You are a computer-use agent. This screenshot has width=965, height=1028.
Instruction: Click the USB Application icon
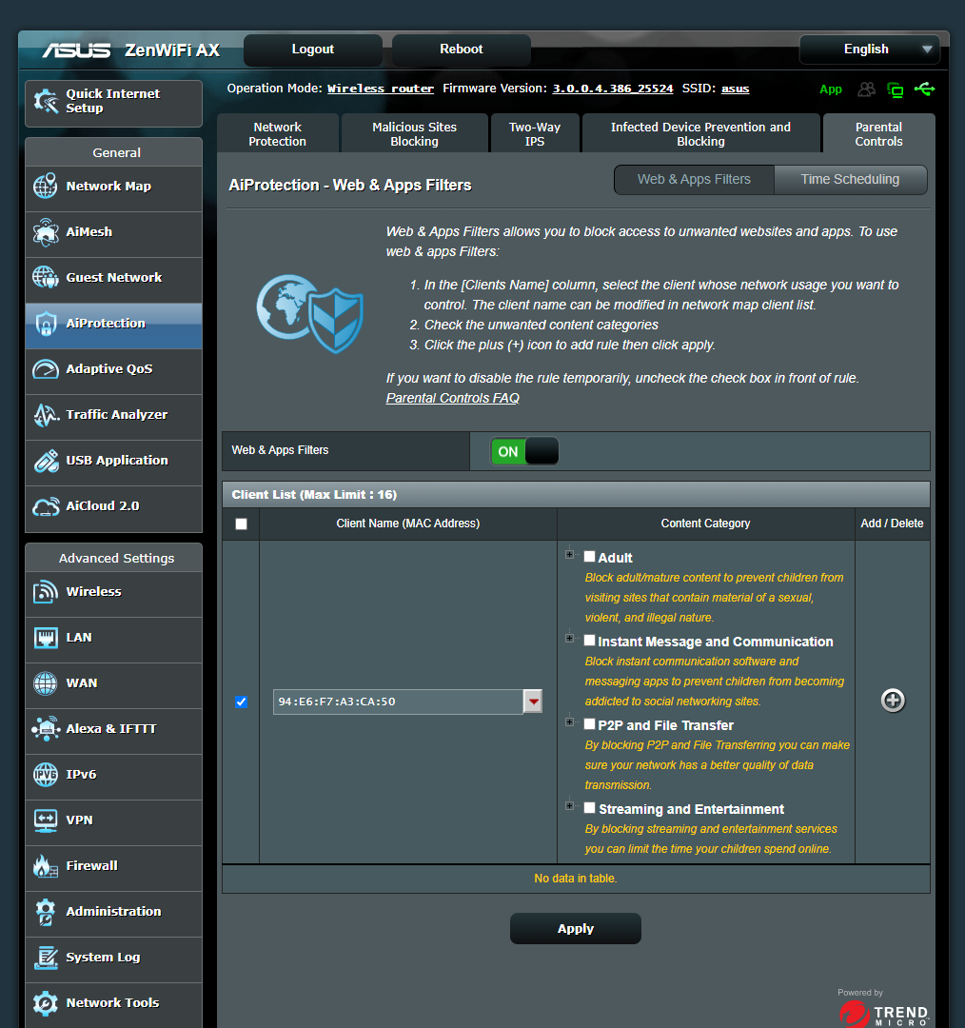pos(46,461)
